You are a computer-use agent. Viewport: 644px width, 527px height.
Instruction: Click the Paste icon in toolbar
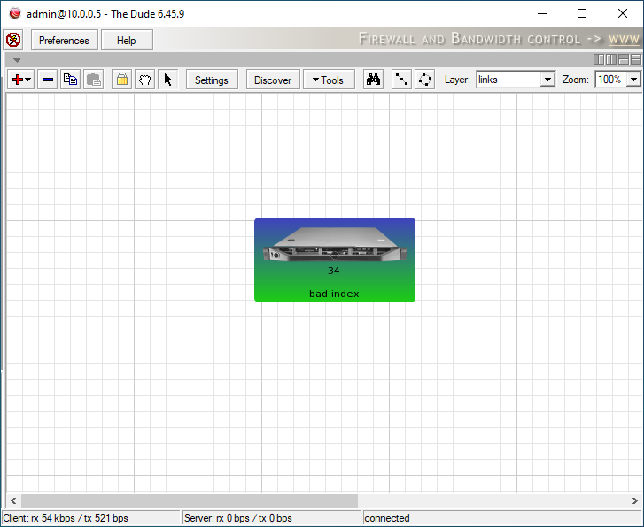pos(94,80)
